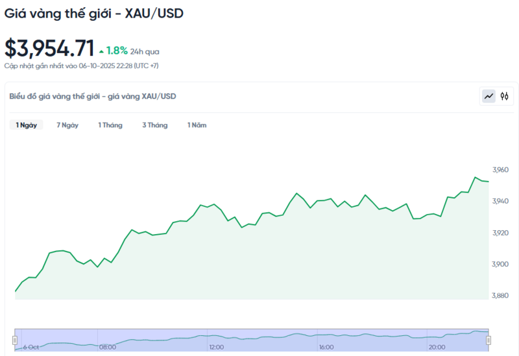Screen dimensions: 519x356
Task: Click the 08:00 marker in the navigator
Action: click(x=108, y=347)
